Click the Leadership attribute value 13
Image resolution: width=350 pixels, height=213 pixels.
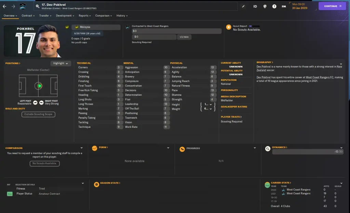point(166,104)
